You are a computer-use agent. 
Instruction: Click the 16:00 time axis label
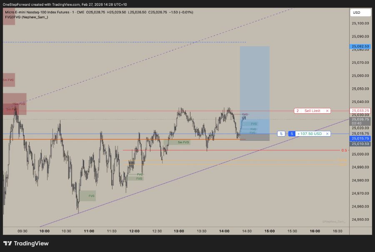click(315, 231)
